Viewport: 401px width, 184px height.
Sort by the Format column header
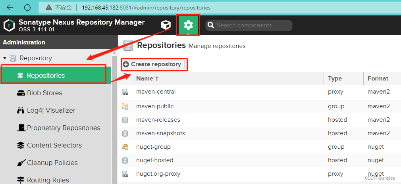pyautogui.click(x=382, y=79)
